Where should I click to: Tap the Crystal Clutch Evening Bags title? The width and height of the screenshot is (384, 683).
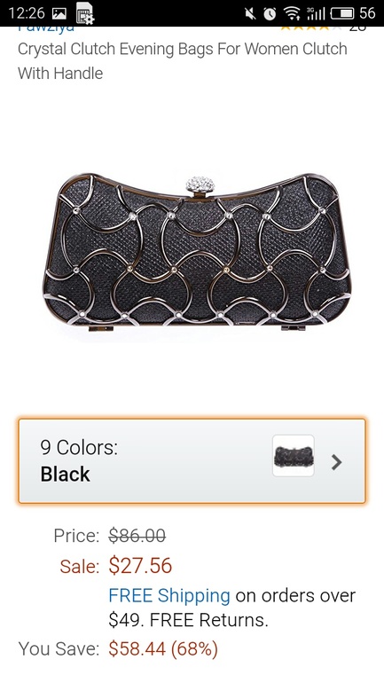pyautogui.click(x=183, y=60)
